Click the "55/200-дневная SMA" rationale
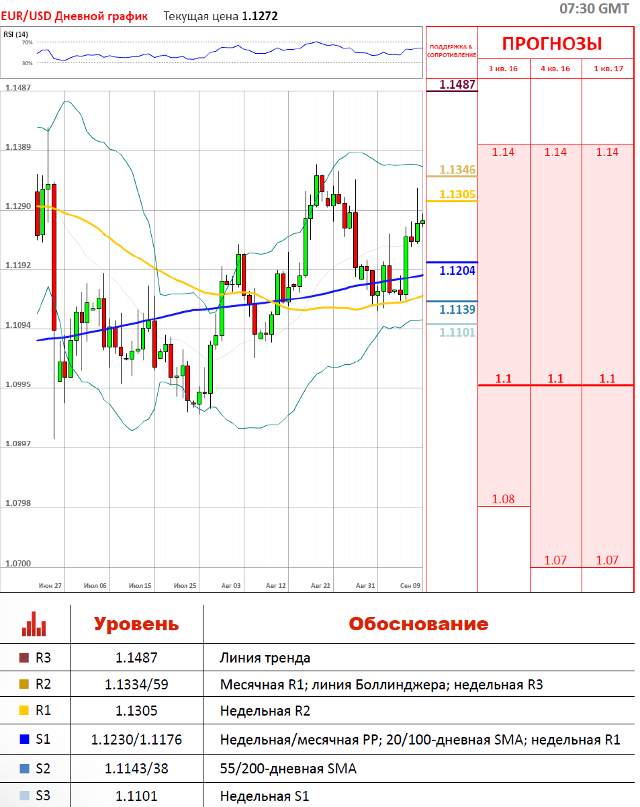This screenshot has width=640, height=807. [x=288, y=769]
